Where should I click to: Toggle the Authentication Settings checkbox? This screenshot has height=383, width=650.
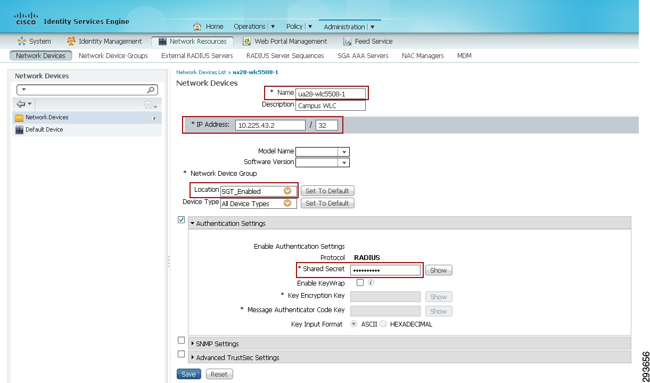click(181, 219)
